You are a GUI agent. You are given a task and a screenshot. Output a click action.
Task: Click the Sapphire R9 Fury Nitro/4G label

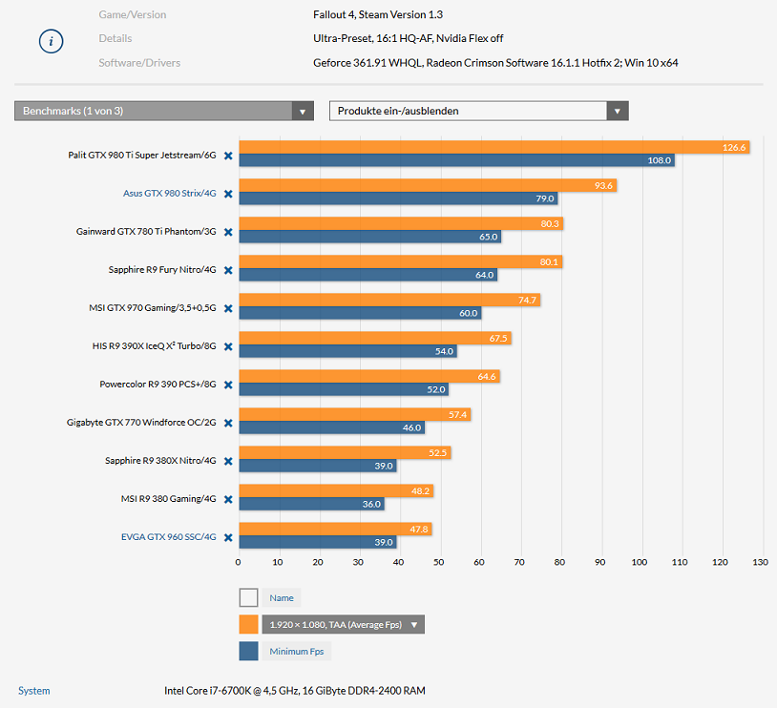(162, 269)
